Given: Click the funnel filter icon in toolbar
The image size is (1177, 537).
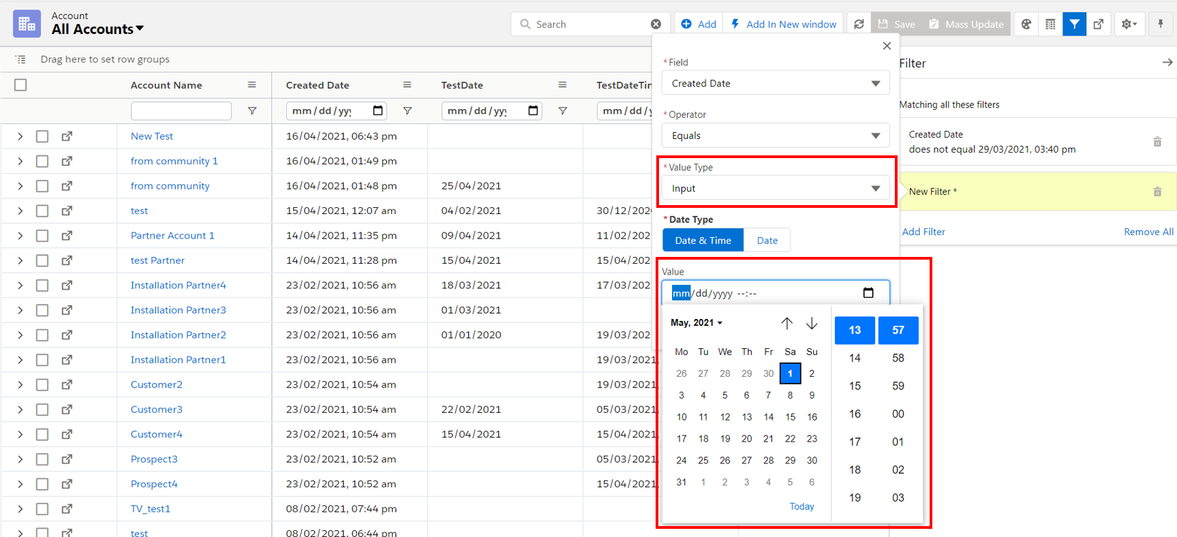Looking at the screenshot, I should point(1074,24).
